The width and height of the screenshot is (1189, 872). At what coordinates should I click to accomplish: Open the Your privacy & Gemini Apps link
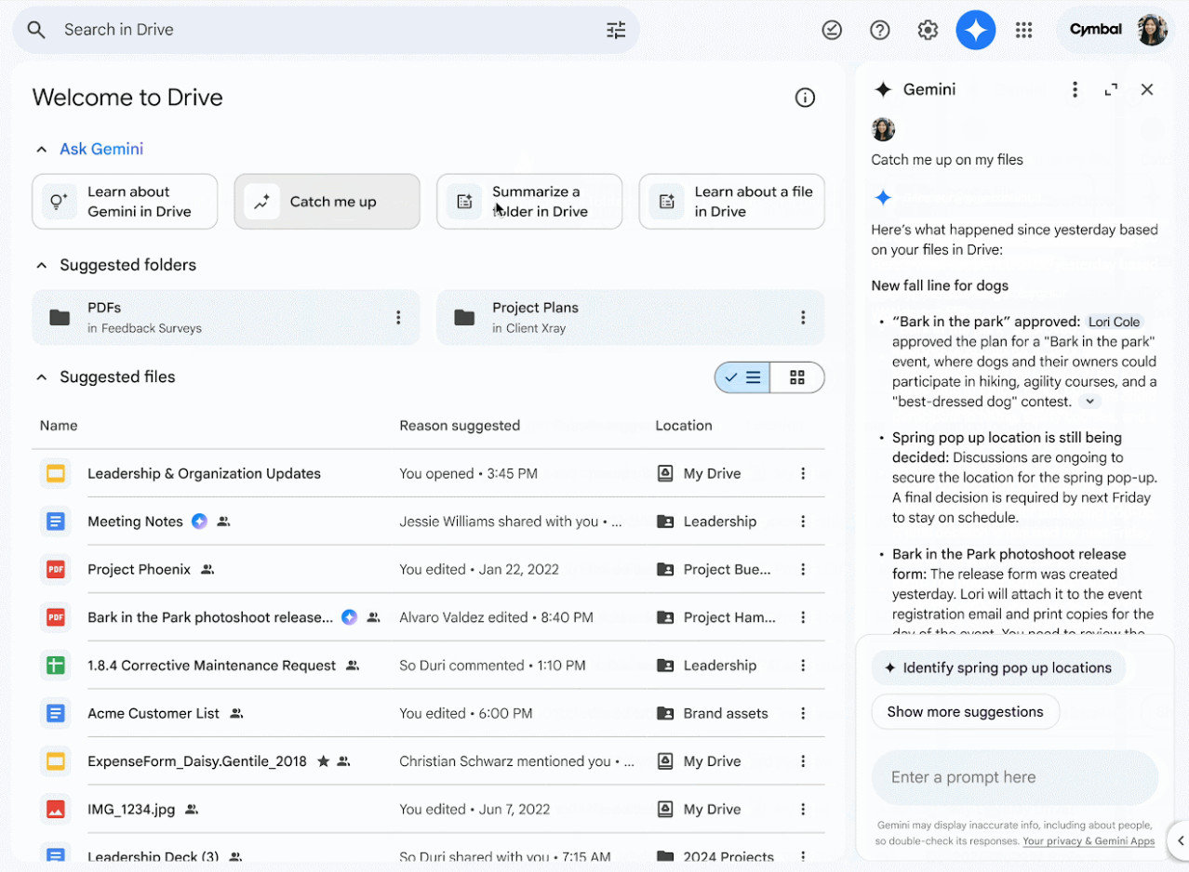(1088, 841)
